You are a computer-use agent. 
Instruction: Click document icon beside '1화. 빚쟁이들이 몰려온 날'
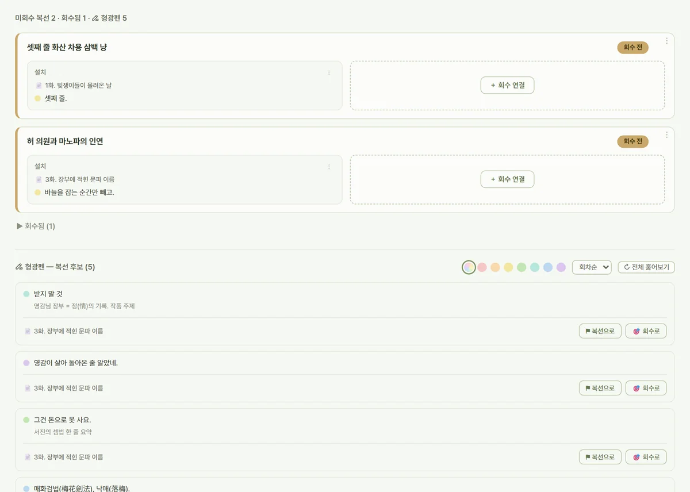[39, 86]
